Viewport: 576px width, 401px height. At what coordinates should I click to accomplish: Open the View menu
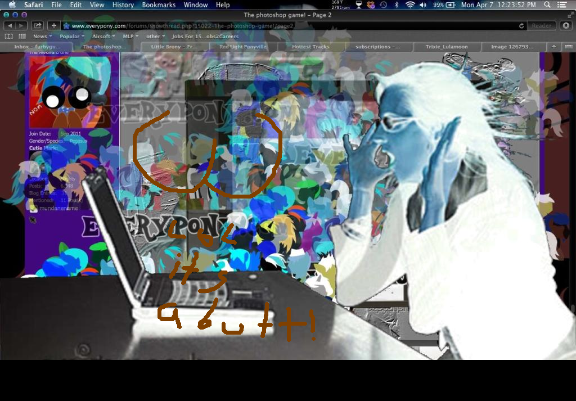coord(97,4)
